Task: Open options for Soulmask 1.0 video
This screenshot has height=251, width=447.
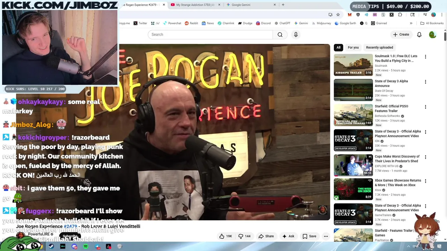Action: coord(425,56)
